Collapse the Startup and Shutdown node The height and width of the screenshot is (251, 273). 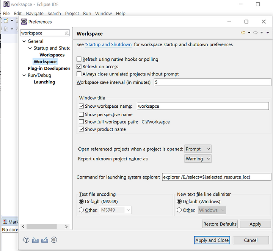[30, 48]
